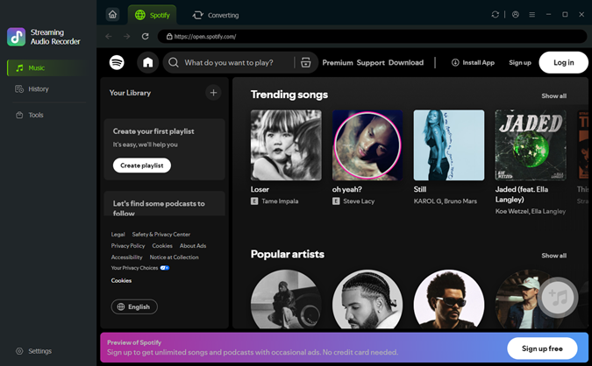Click Install App
This screenshot has width=592, height=366.
click(473, 62)
